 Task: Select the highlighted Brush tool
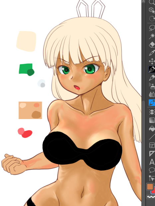(152, 103)
